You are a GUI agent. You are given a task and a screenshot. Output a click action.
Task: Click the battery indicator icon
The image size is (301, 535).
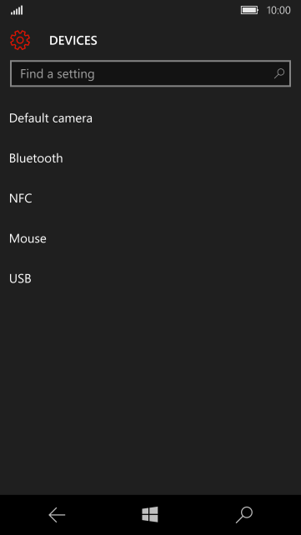pos(249,10)
